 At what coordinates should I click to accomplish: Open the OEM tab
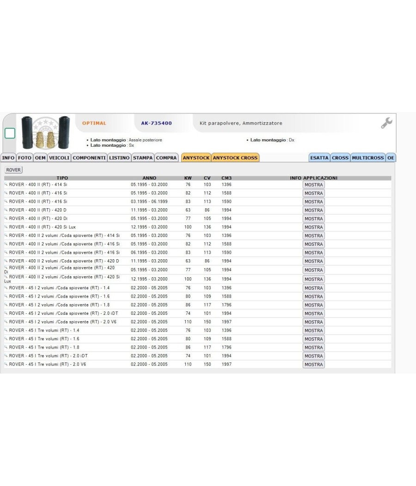coord(40,158)
